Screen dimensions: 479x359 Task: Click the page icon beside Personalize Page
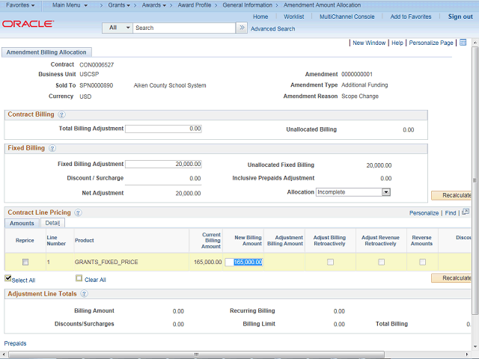(463, 43)
